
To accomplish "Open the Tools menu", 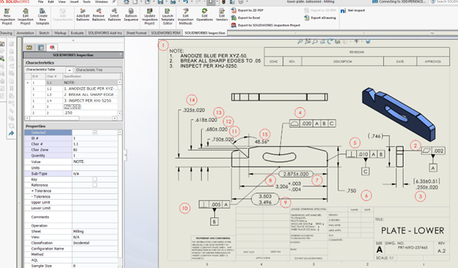I will click(87, 1).
